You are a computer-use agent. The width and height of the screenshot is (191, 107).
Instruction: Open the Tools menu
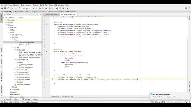click(51, 5)
